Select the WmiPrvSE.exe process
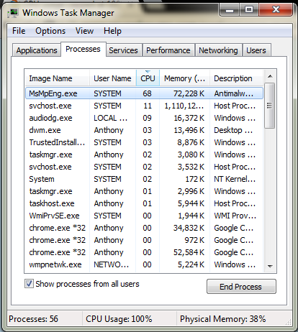The width and height of the screenshot is (298, 332). tap(144, 216)
